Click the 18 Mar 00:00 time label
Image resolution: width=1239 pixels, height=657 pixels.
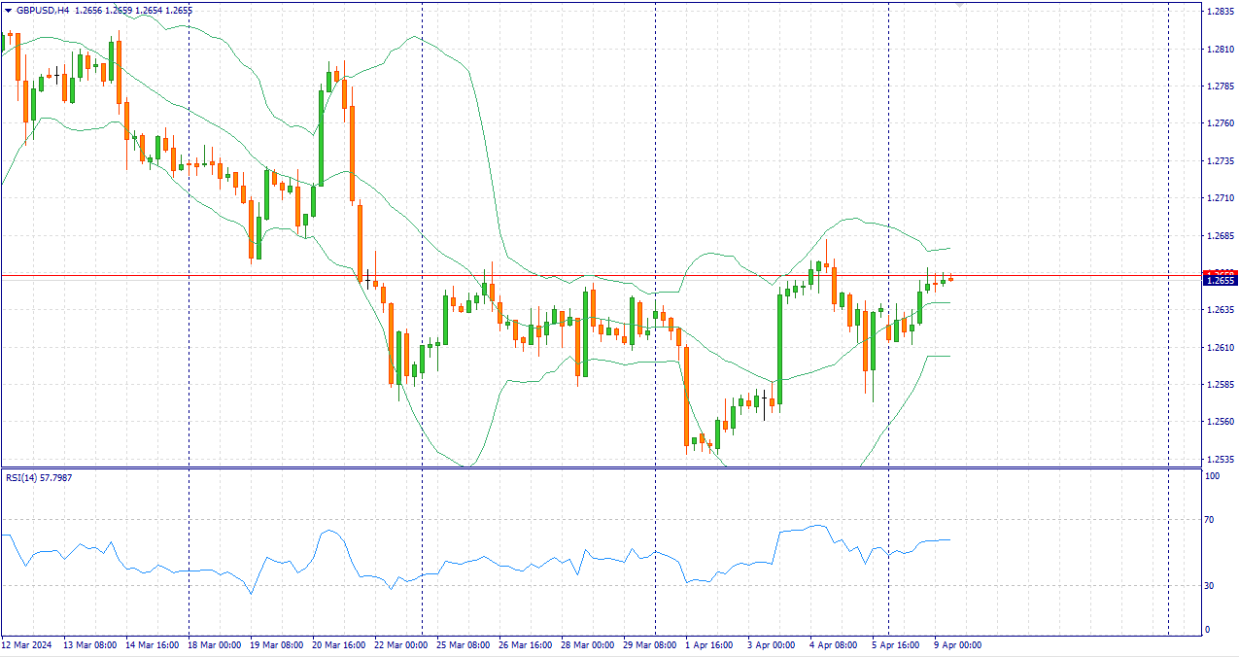[x=214, y=644]
